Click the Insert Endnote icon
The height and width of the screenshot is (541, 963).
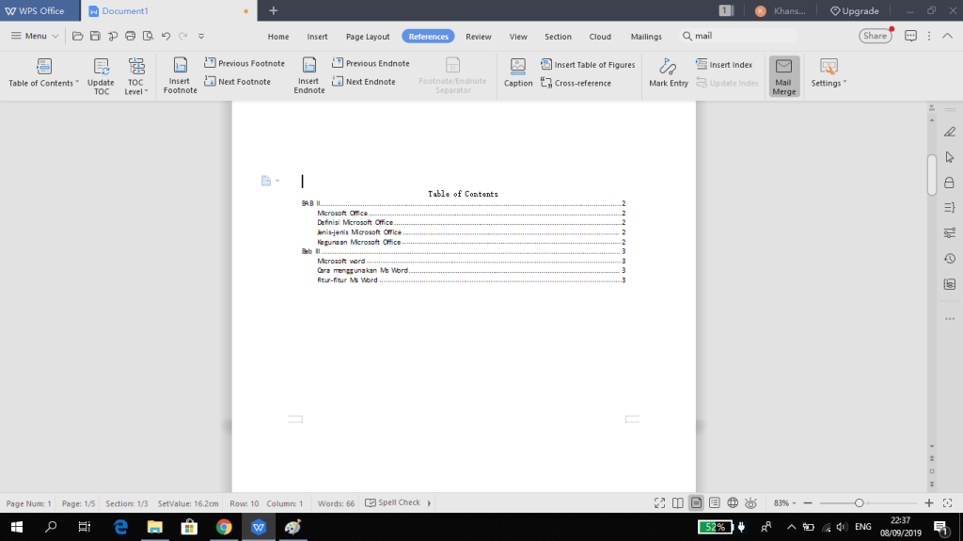pos(308,74)
